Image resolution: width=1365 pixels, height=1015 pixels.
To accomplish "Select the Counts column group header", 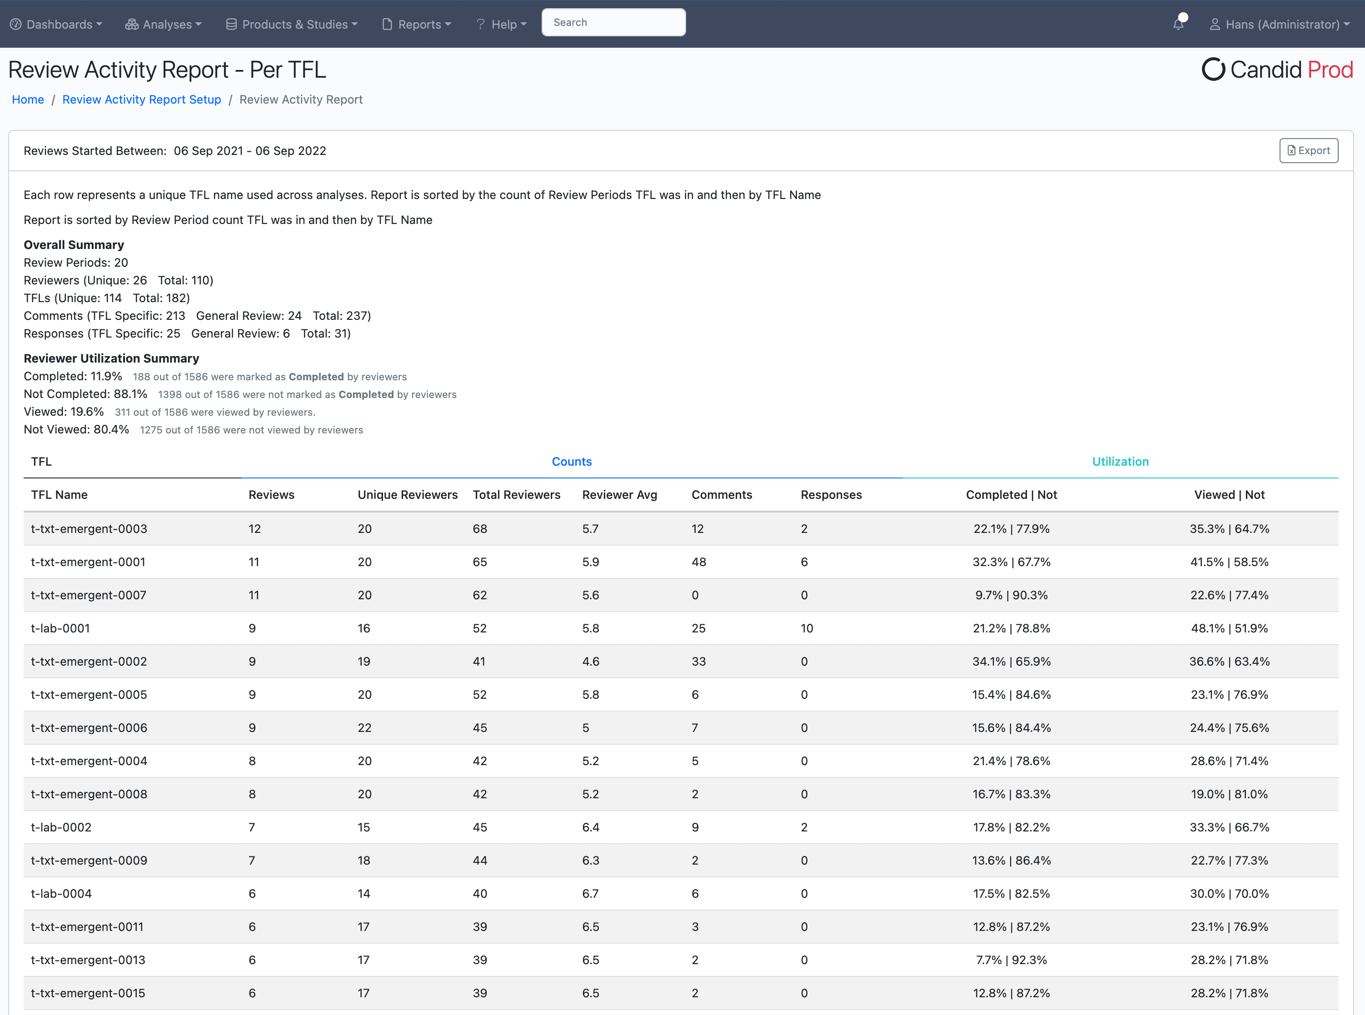I will (571, 462).
